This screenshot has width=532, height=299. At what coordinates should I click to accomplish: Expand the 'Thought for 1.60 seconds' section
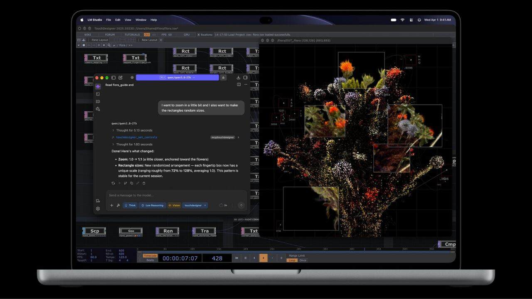click(132, 145)
